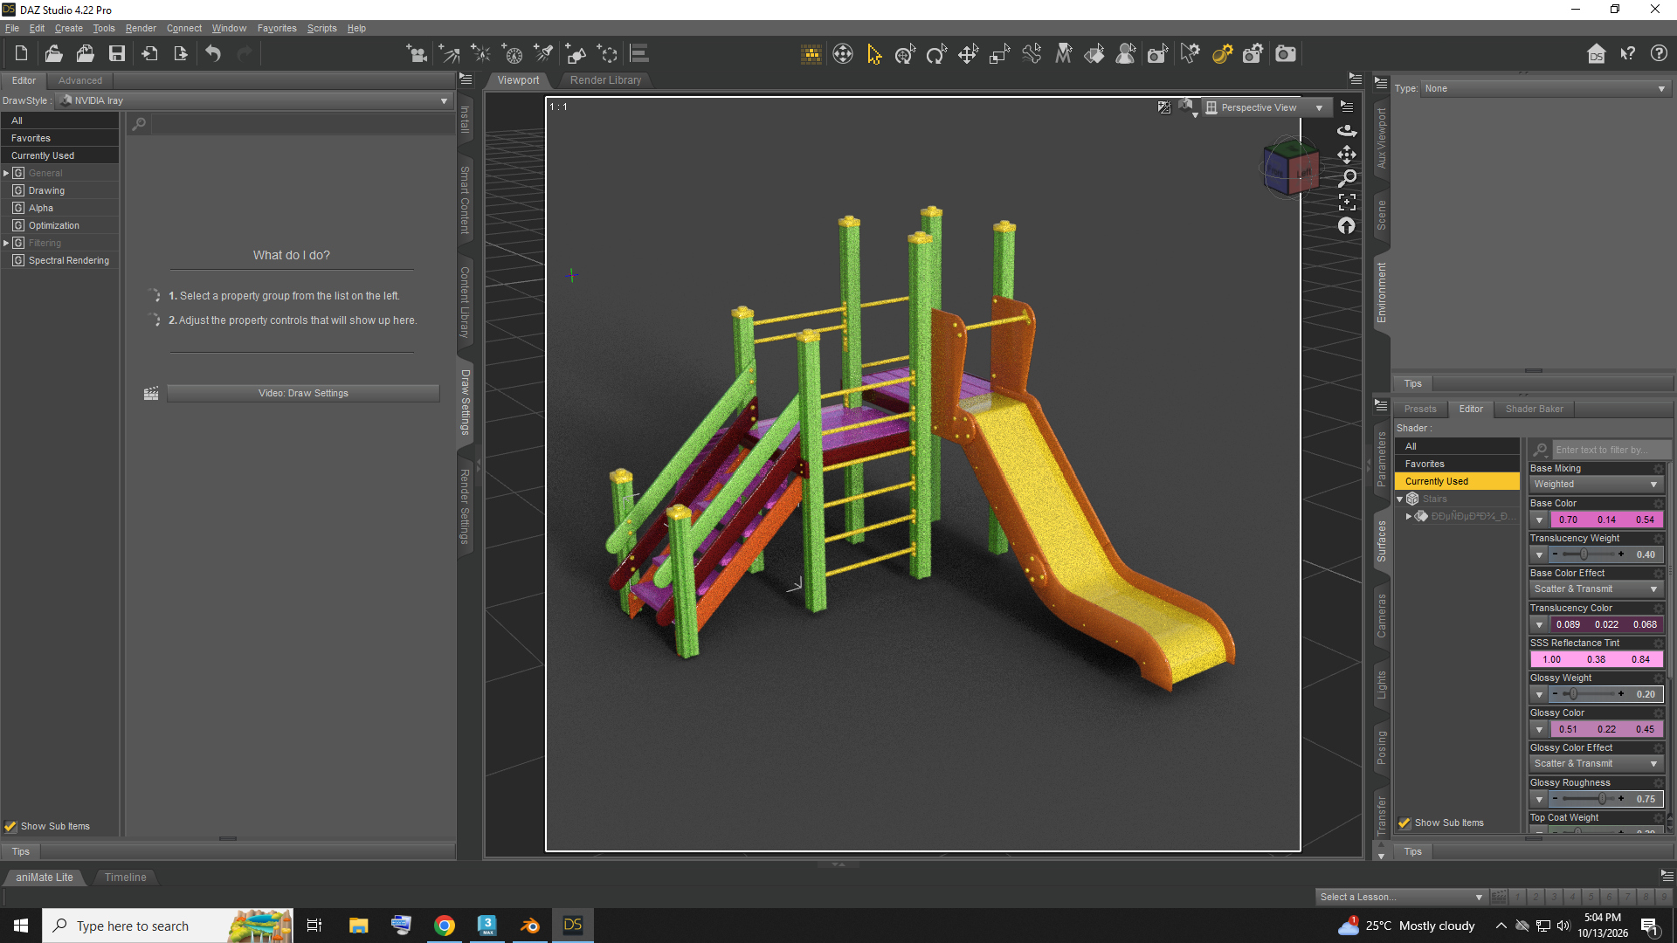The width and height of the screenshot is (1677, 943).
Task: Create new point light icon
Action: coord(481,54)
